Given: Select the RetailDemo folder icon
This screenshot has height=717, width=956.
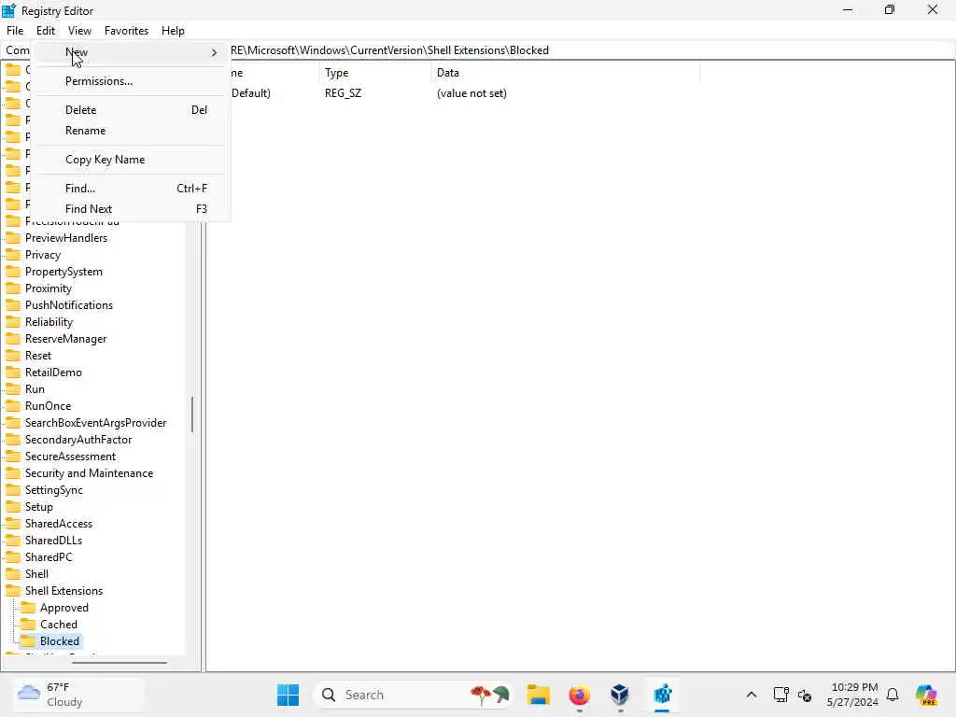Looking at the screenshot, I should click(13, 372).
